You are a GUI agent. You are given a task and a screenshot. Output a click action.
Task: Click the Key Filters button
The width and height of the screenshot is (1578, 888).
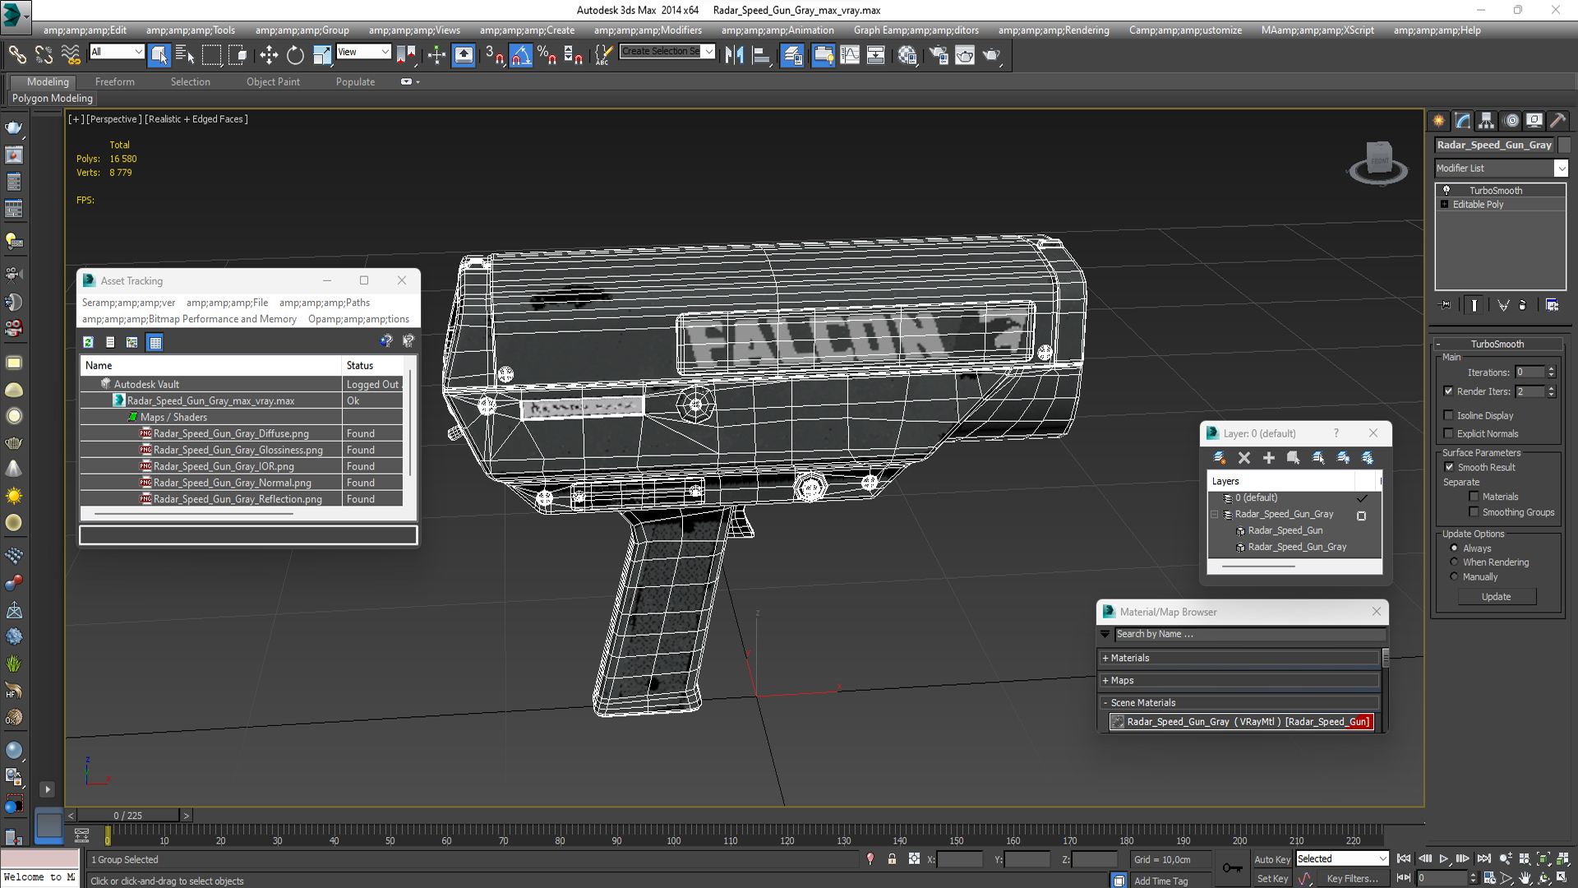tap(1352, 879)
